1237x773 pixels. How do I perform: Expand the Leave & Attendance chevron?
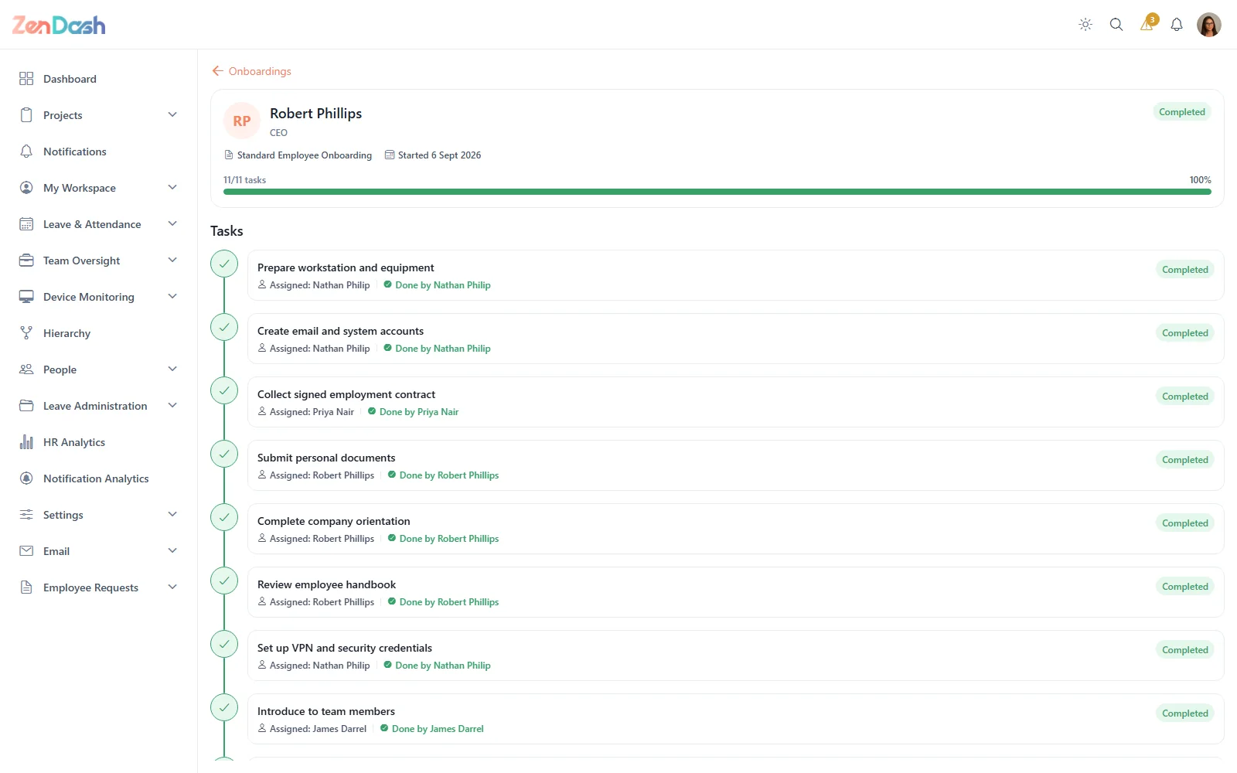pos(172,224)
